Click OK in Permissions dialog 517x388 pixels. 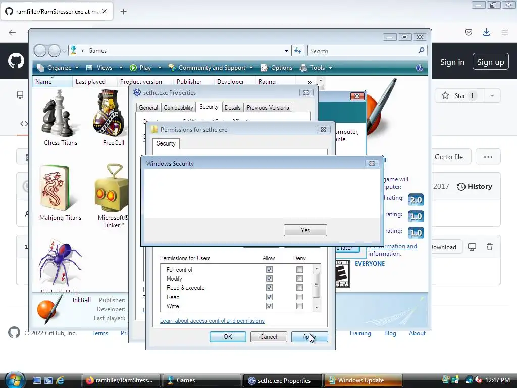228,337
